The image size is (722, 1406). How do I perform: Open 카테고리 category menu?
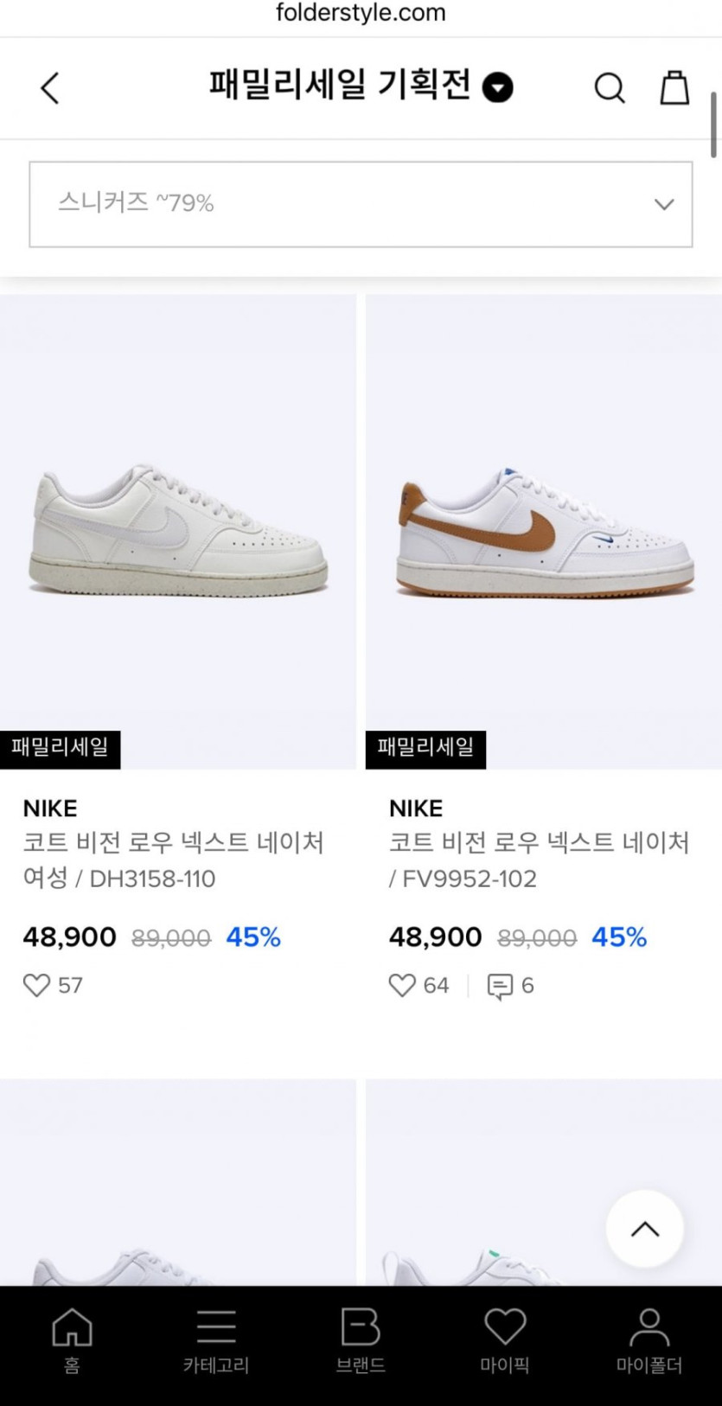(x=216, y=1339)
